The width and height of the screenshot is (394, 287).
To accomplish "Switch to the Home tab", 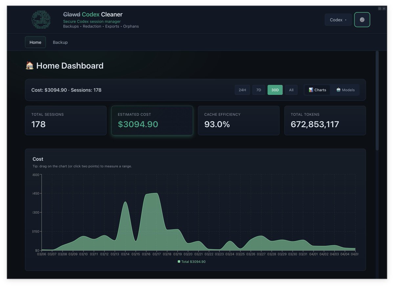I will click(x=35, y=42).
